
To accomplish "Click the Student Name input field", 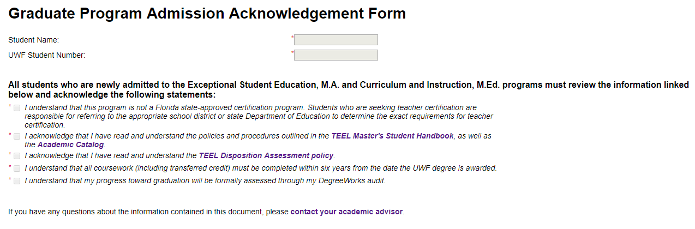I will 335,40.
